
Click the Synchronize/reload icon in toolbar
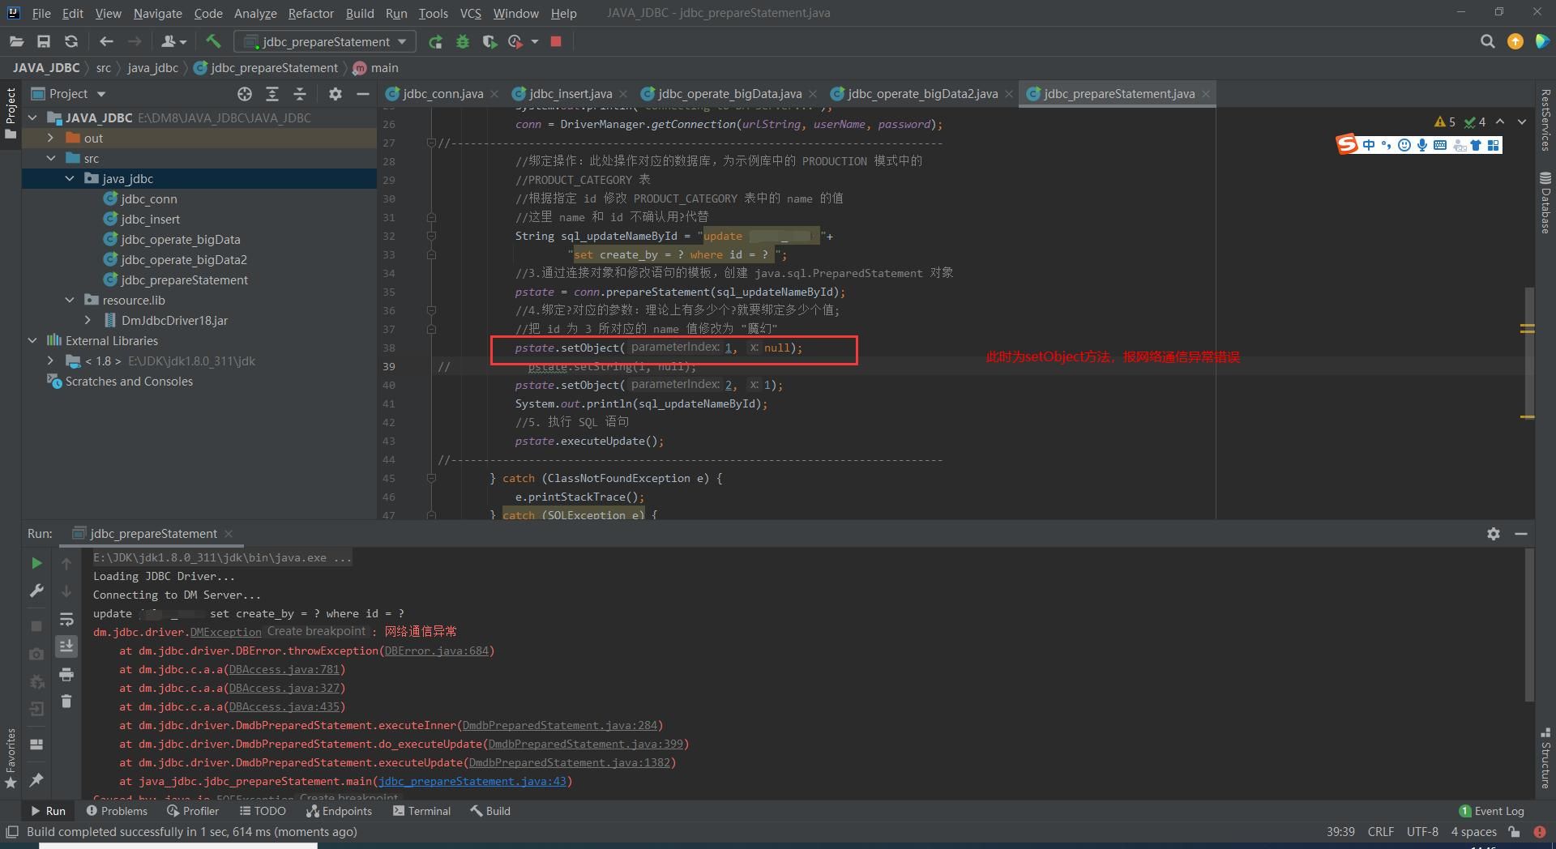(x=71, y=41)
